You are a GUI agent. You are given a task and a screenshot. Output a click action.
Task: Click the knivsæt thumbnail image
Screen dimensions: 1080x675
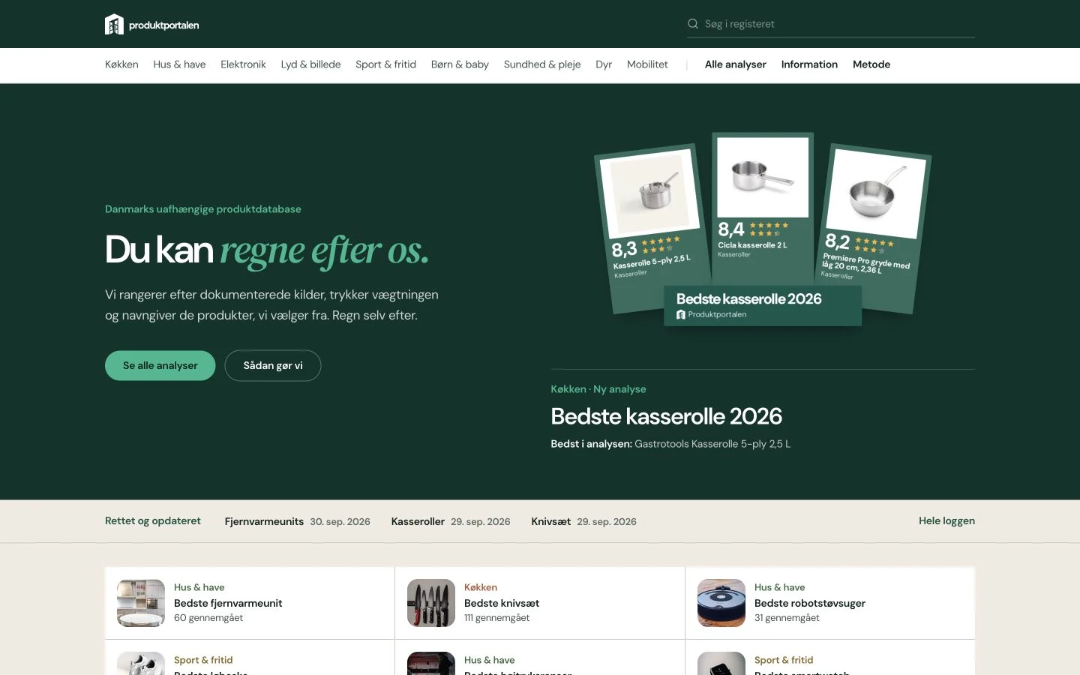pos(431,603)
